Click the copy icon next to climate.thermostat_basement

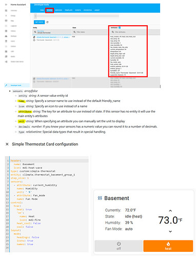click(x=34, y=37)
